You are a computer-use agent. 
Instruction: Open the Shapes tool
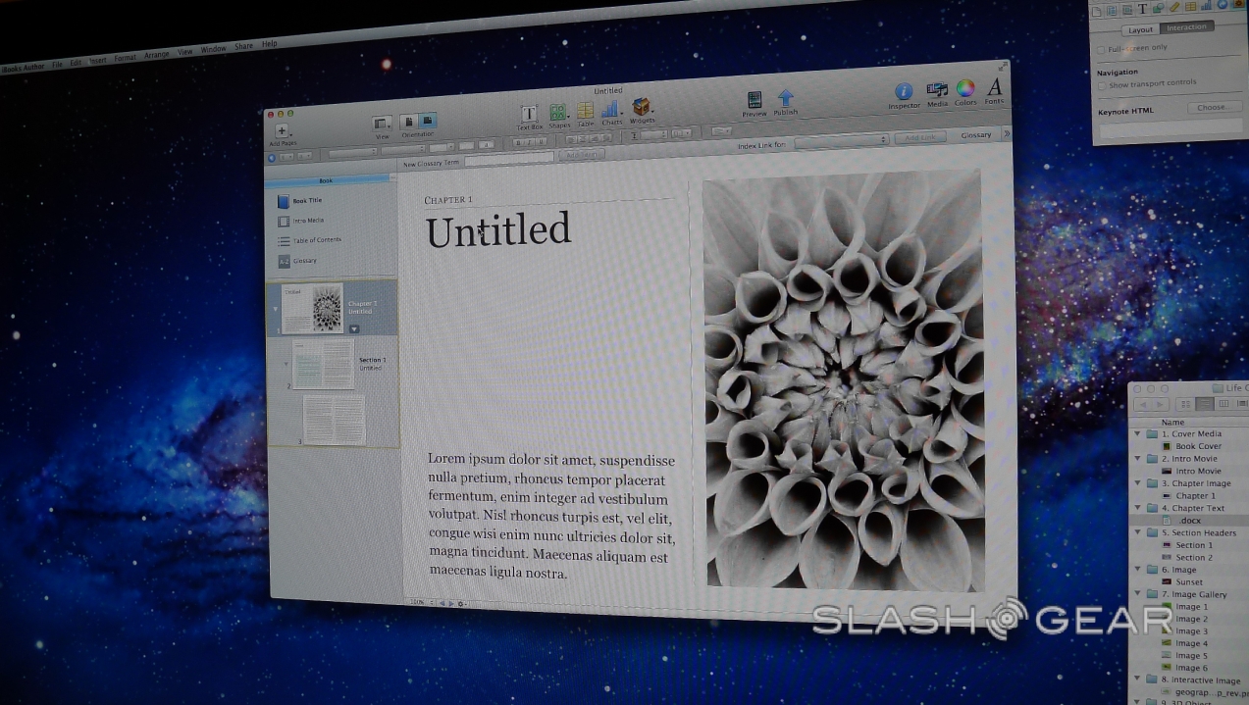557,113
